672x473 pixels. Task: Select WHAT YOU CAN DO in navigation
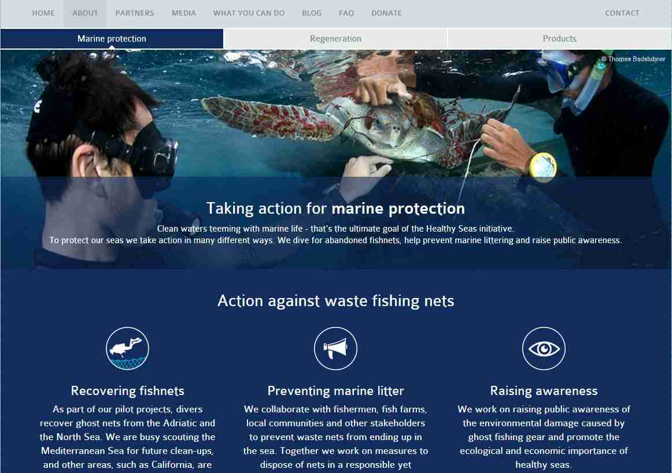tap(249, 13)
